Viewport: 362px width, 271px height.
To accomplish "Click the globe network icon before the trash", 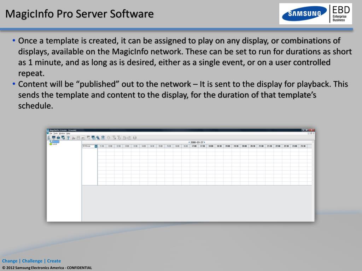I will (98, 138).
